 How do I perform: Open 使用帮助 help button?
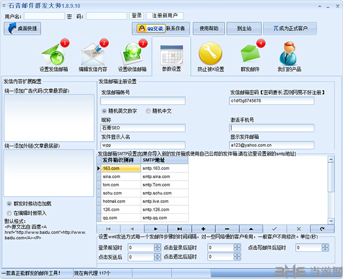click(x=209, y=29)
